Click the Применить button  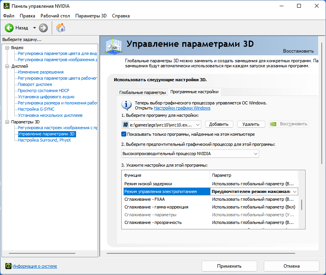pyautogui.click(x=229, y=266)
